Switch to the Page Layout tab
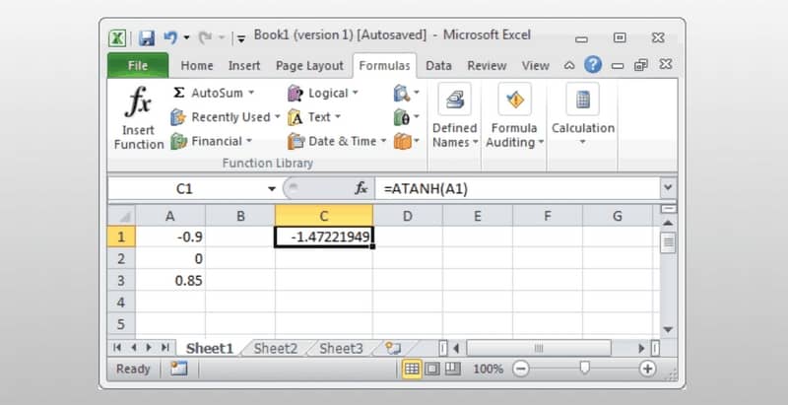Viewport: 788px width, 405px height. tap(309, 66)
